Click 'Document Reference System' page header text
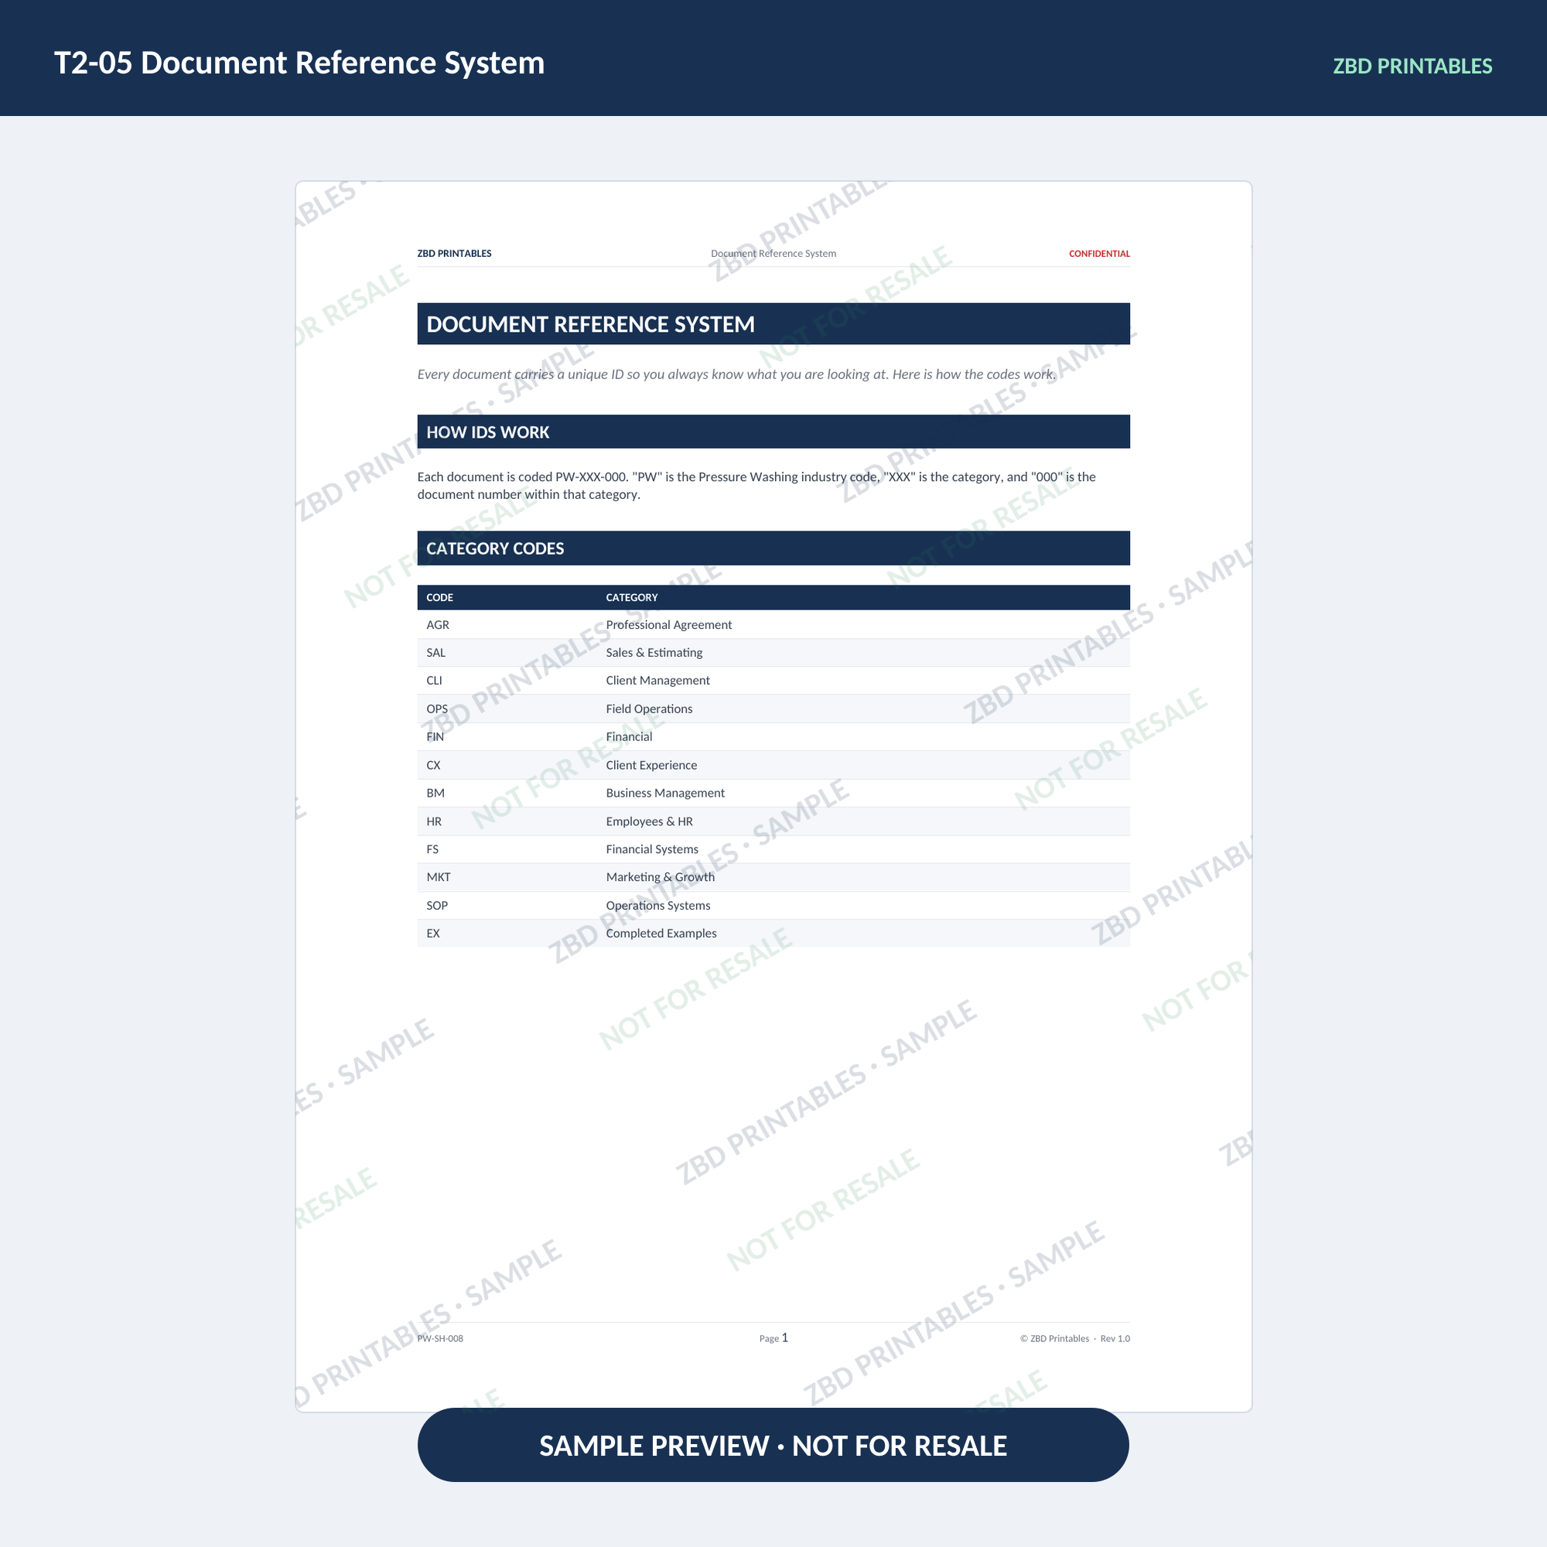 [773, 254]
